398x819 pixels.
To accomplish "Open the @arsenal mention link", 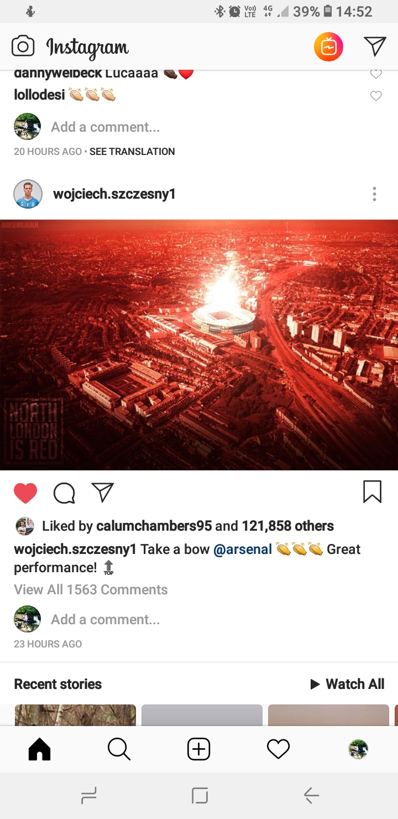I will click(243, 550).
